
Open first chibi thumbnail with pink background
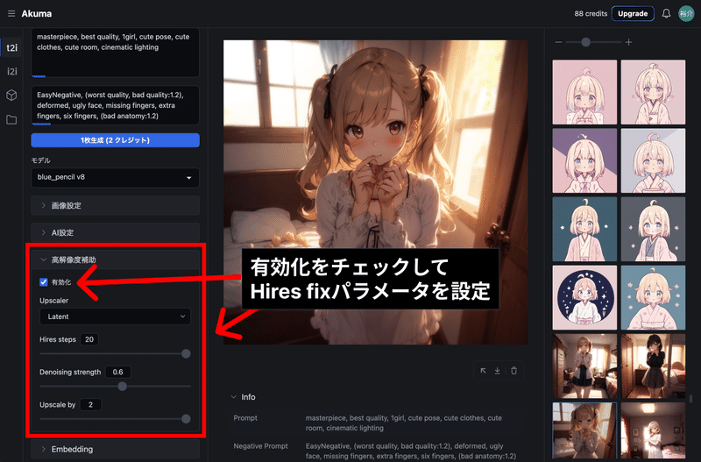click(584, 92)
